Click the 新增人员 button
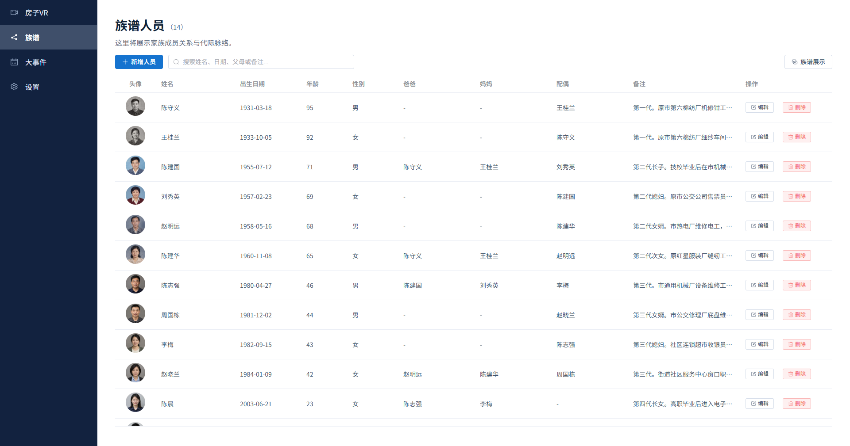Viewport: 850px width, 446px height. (x=139, y=62)
